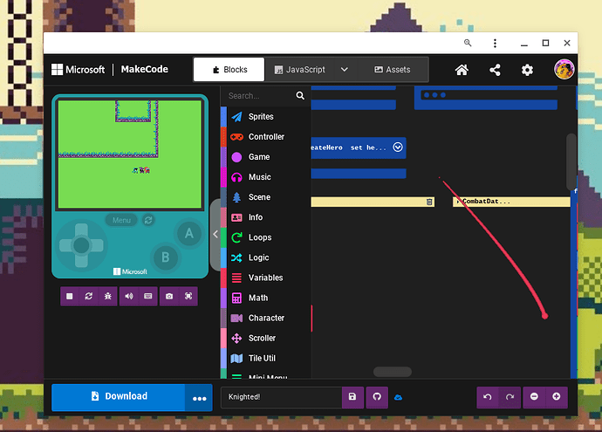602x432 pixels.
Task: Open the GitHub repository button
Action: point(377,397)
